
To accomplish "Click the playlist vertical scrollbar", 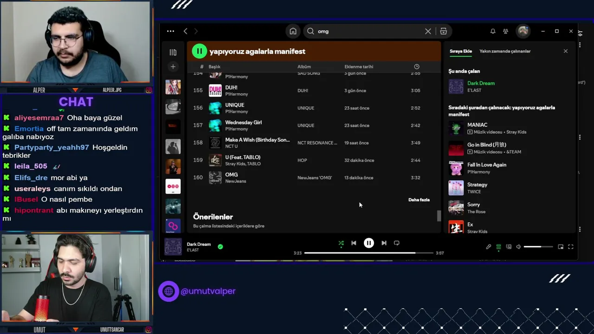I will pyautogui.click(x=439, y=216).
